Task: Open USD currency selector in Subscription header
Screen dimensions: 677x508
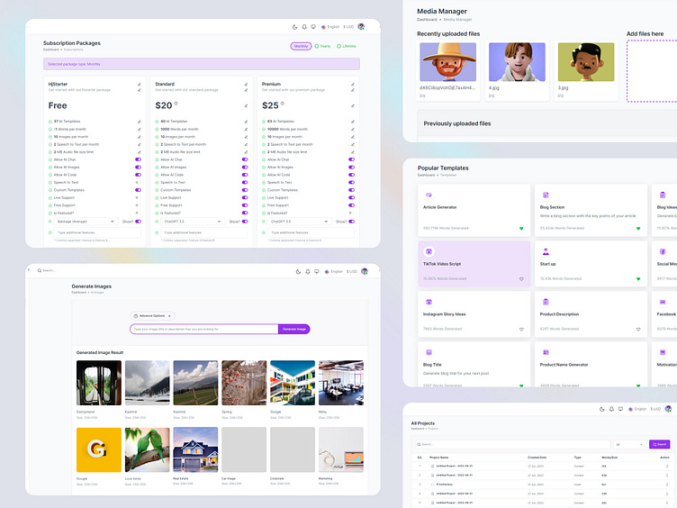Action: point(348,27)
